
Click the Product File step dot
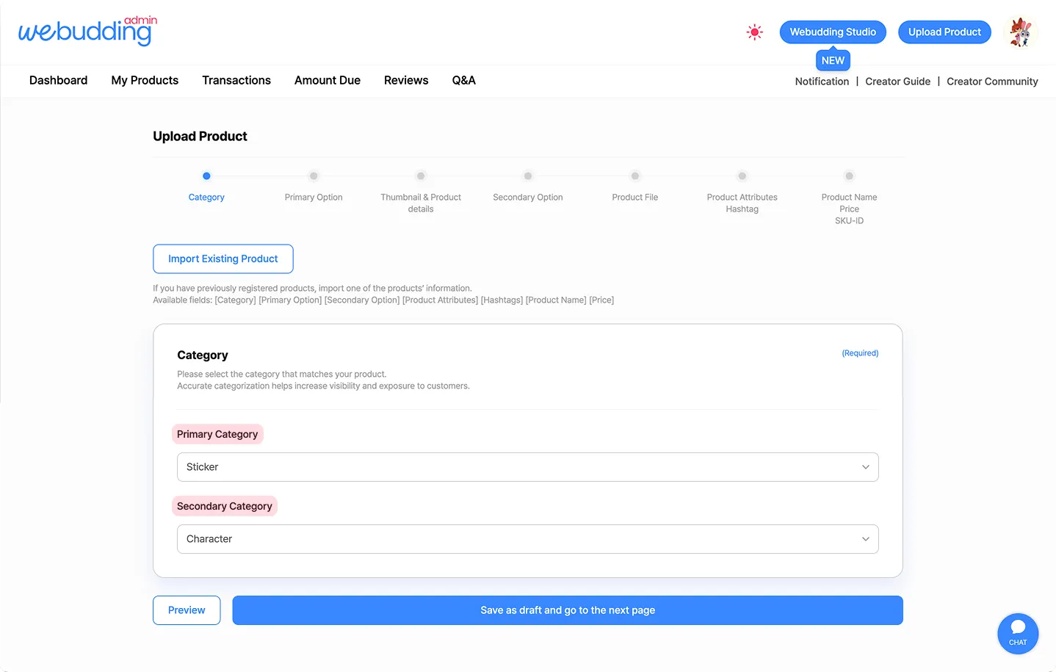[x=635, y=176]
